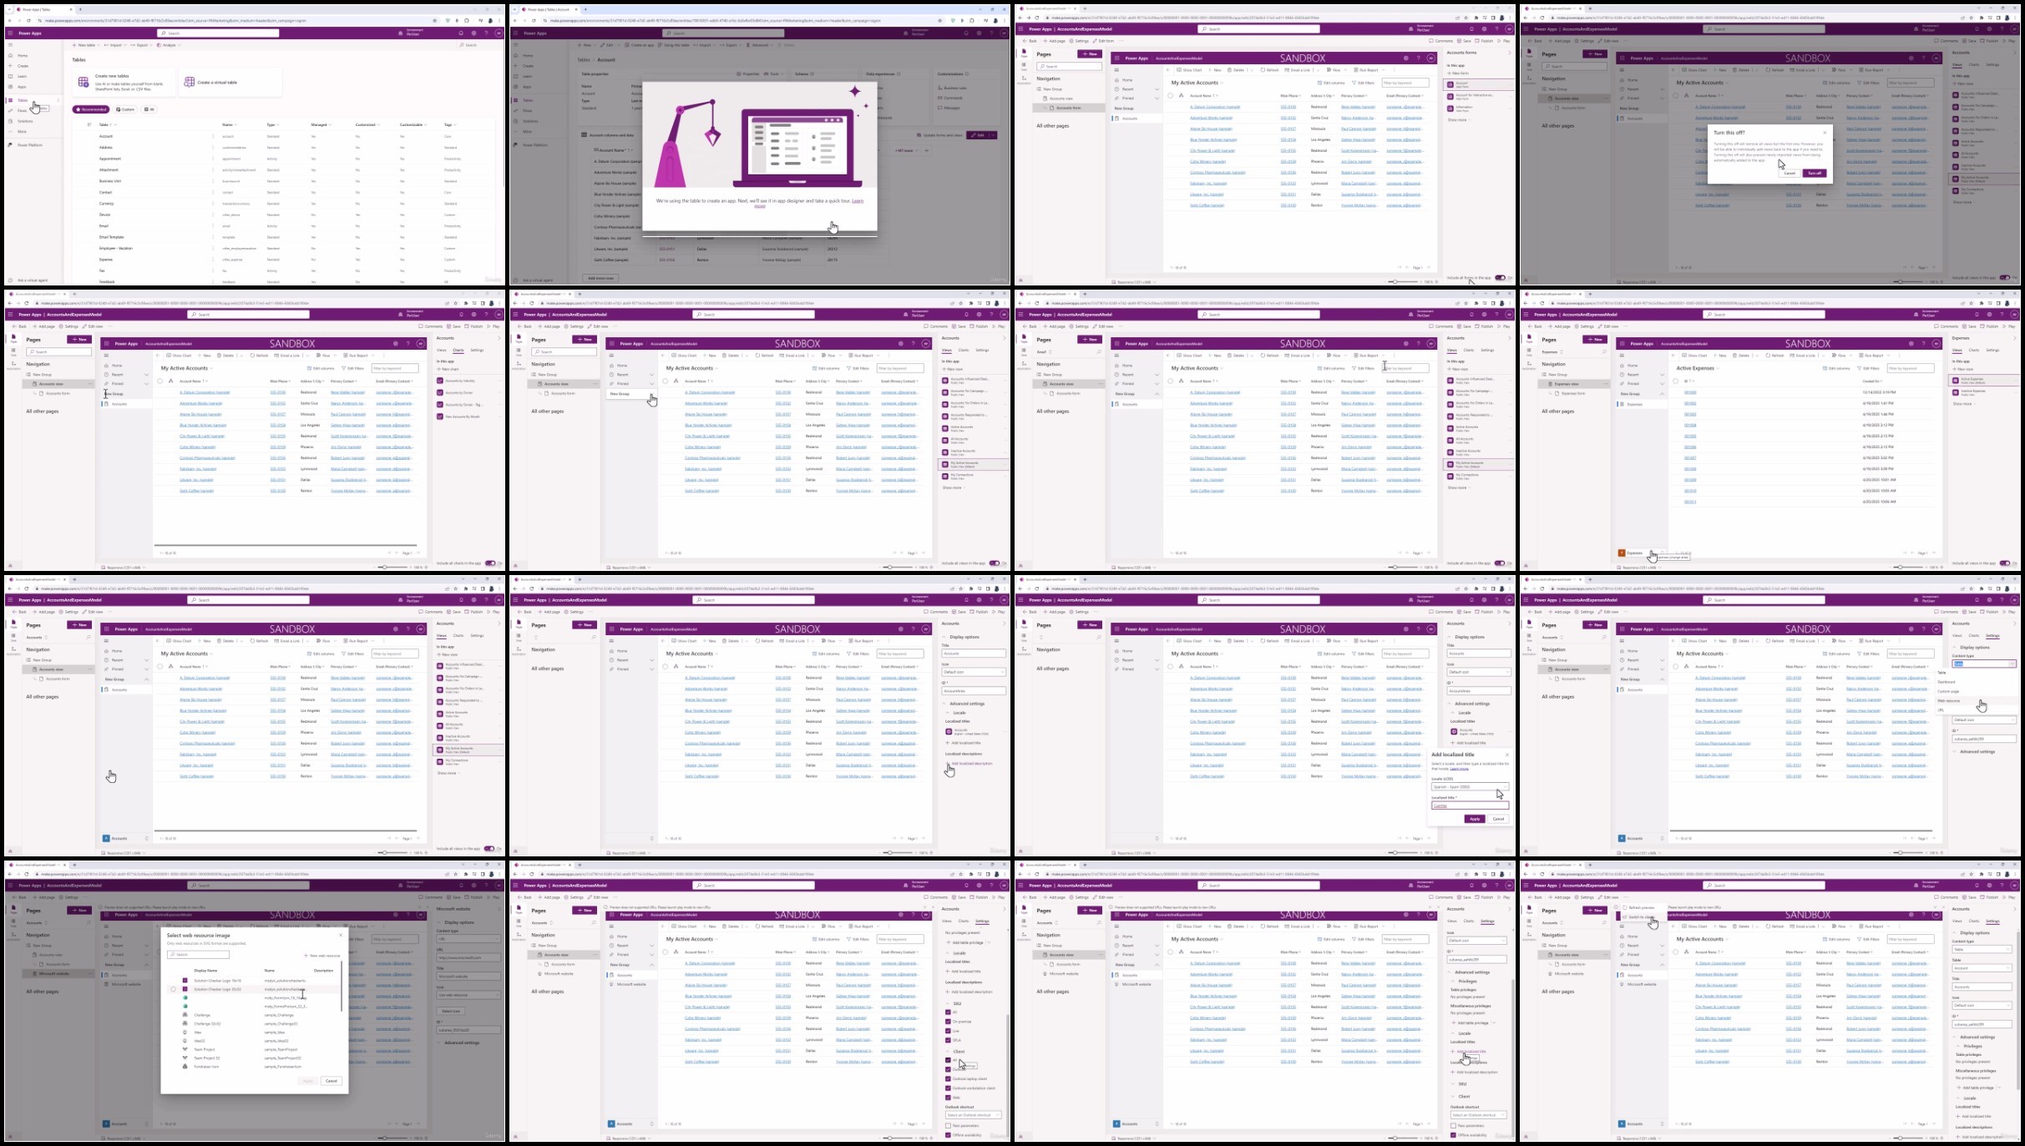Open New table dropdown on Tables list page
Image resolution: width=2025 pixels, height=1146 pixels.
tap(85, 45)
